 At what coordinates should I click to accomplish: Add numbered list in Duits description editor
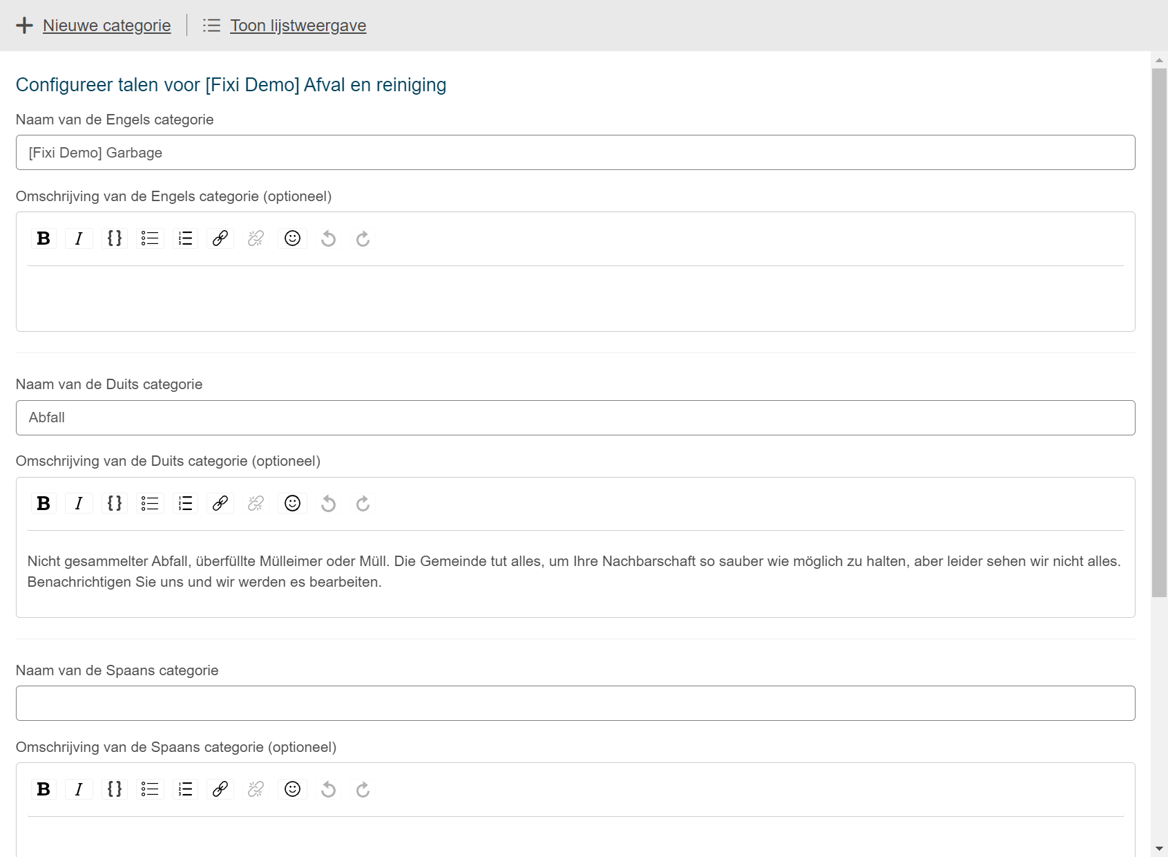click(185, 503)
